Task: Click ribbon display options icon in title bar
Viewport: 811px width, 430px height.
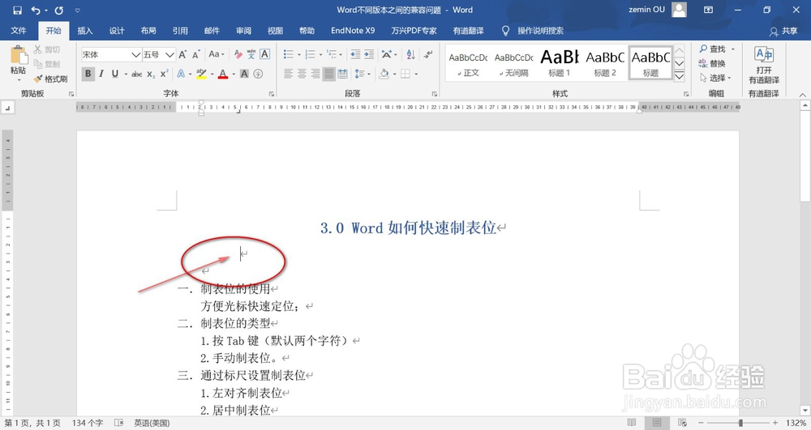Action: 708,10
